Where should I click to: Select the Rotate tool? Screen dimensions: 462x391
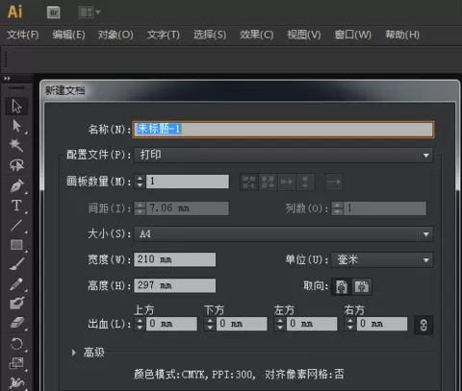(x=16, y=344)
